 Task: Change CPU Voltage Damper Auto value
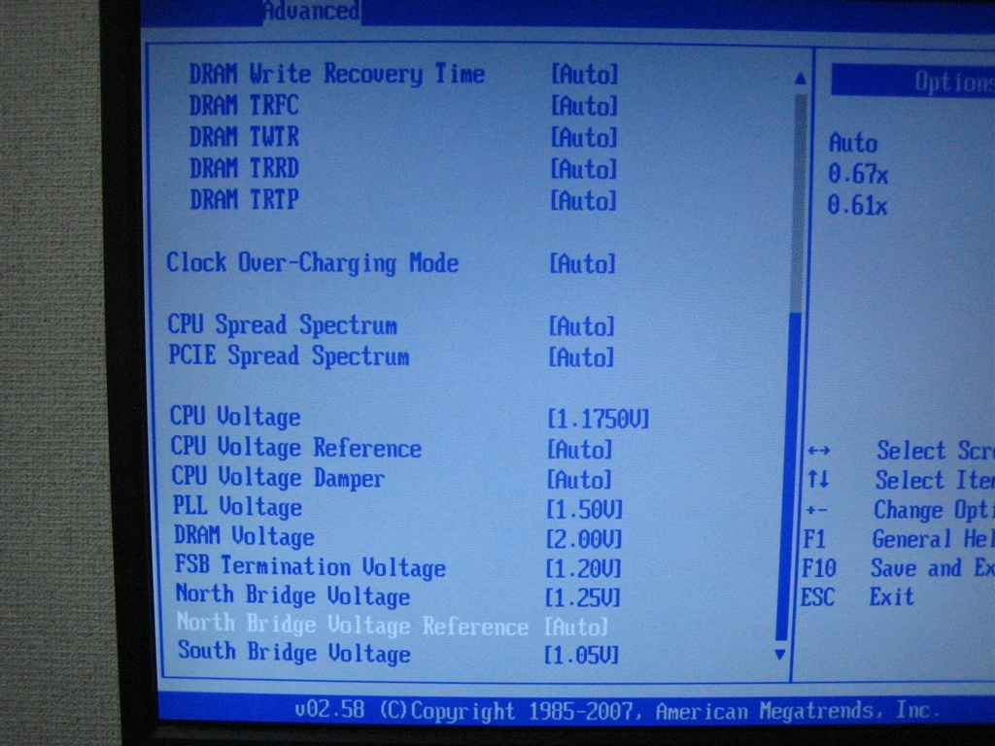click(579, 480)
